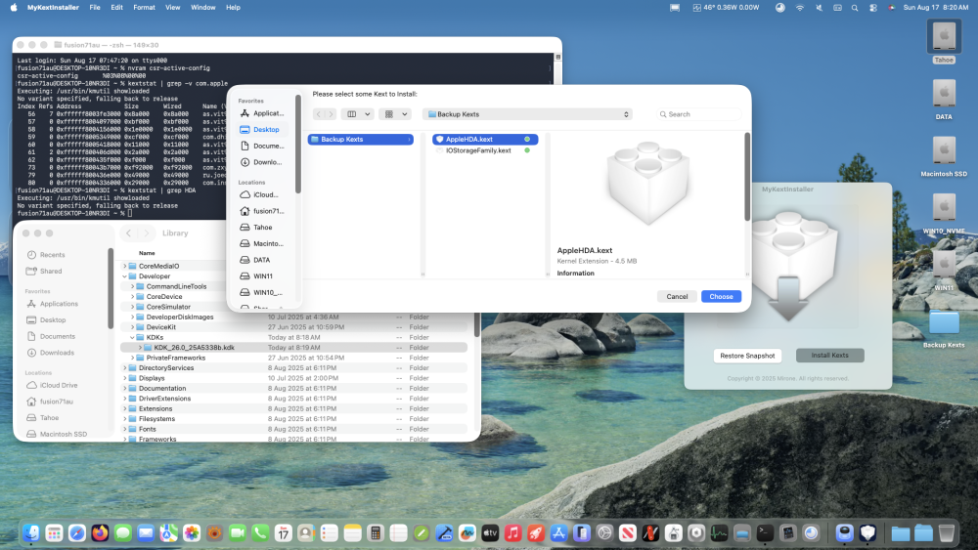Click Install Kexts in MyKextInstaller window
Screen dimensions: 978x550
(829, 355)
